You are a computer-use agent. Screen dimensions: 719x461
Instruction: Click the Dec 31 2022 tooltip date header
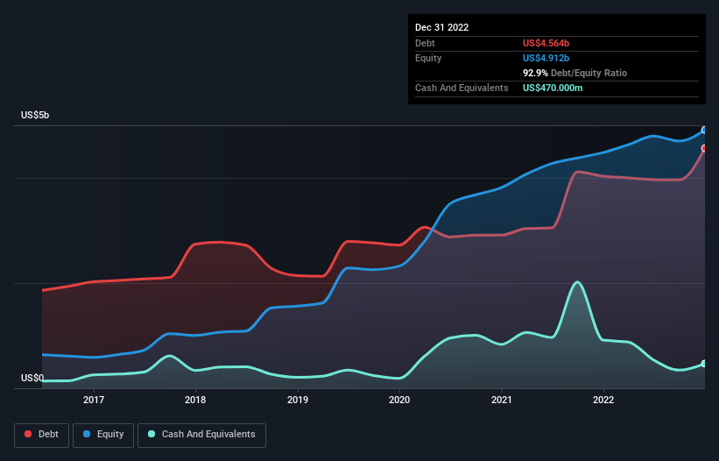coord(441,27)
